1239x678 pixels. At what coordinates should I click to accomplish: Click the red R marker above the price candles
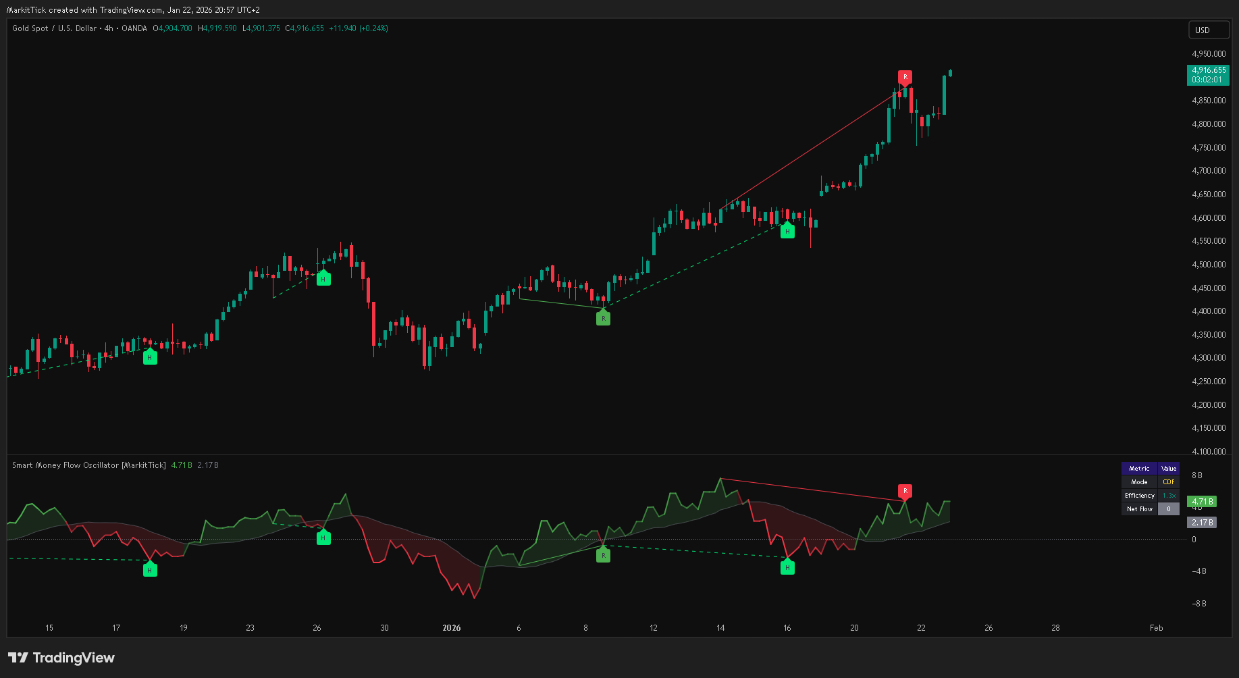905,77
